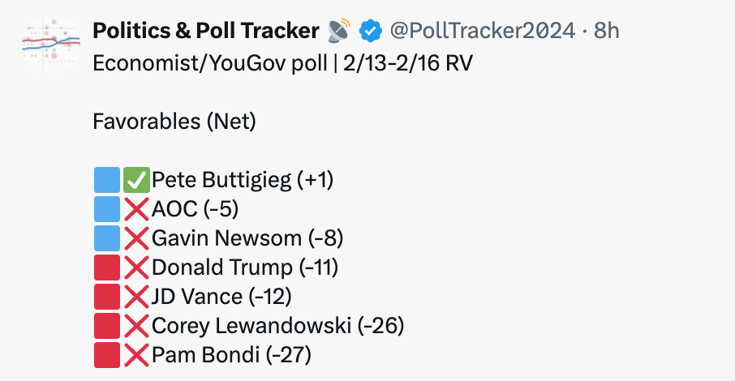Click the red X beside AOC
The height and width of the screenshot is (381, 735).
point(136,209)
